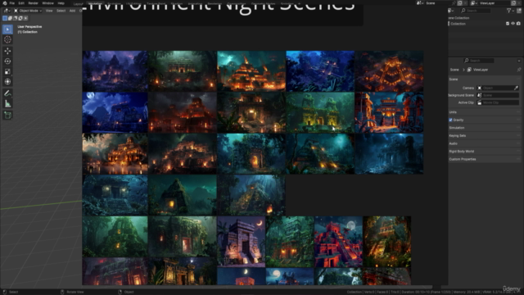524x295 pixels.
Task: Select the Transform tool
Action: [x=7, y=82]
